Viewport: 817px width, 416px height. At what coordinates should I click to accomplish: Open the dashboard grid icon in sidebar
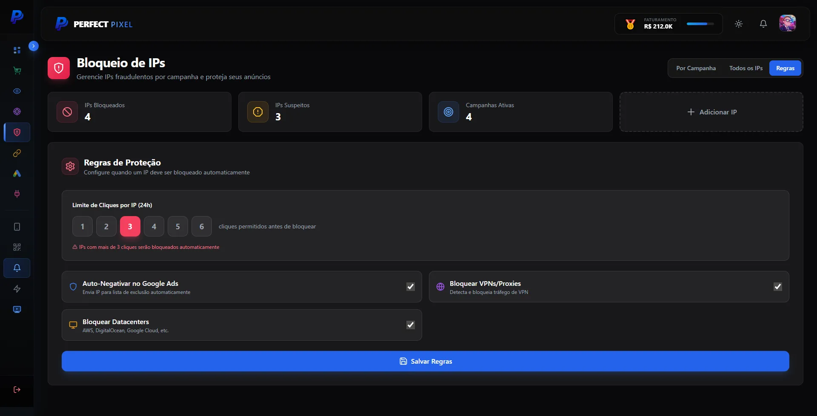pyautogui.click(x=17, y=50)
